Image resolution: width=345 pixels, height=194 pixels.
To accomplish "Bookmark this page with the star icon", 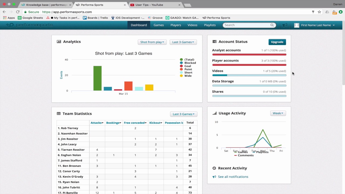I will [319, 12].
